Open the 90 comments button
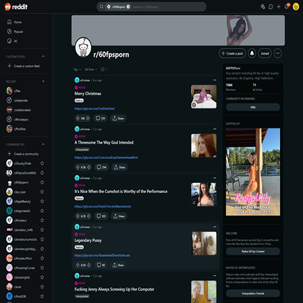Image resolution: width=303 pixels, height=303 pixels. (x=101, y=265)
